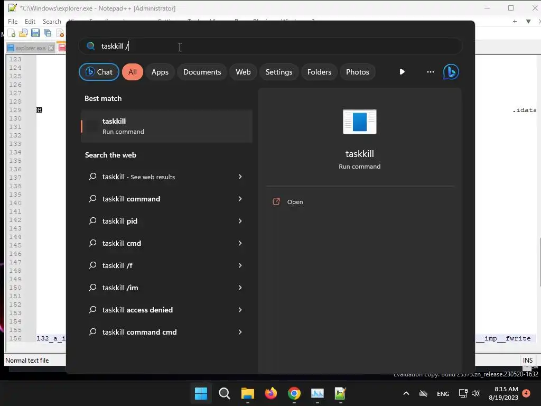
Task: Click the New file icon in Notepad++ toolbar
Action: click(x=12, y=33)
